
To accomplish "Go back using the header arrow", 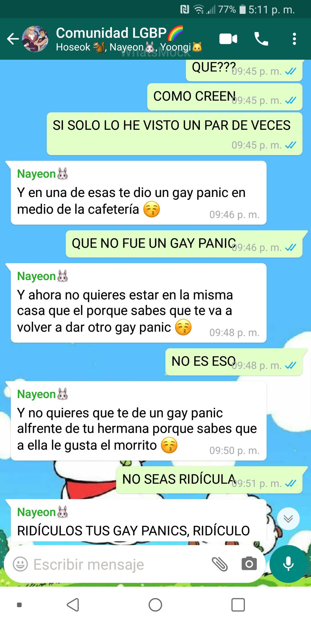I will 13,39.
